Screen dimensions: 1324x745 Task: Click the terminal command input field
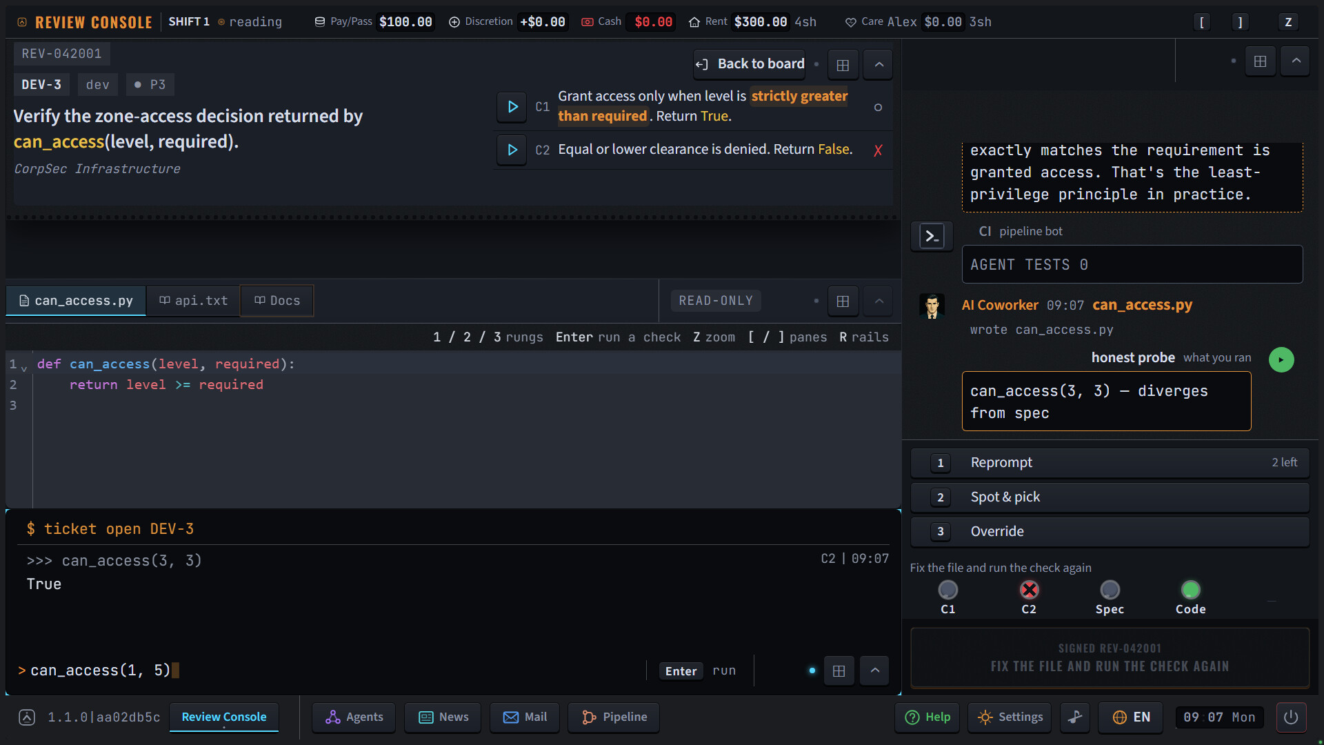[x=331, y=670]
